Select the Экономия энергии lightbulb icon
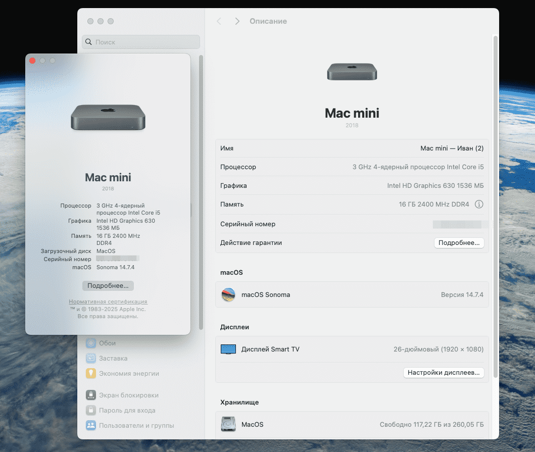 [91, 374]
